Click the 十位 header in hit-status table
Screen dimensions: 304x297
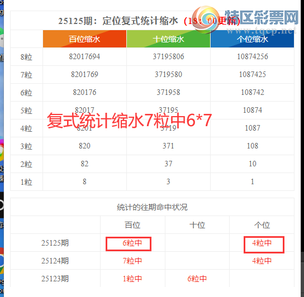[197, 225]
